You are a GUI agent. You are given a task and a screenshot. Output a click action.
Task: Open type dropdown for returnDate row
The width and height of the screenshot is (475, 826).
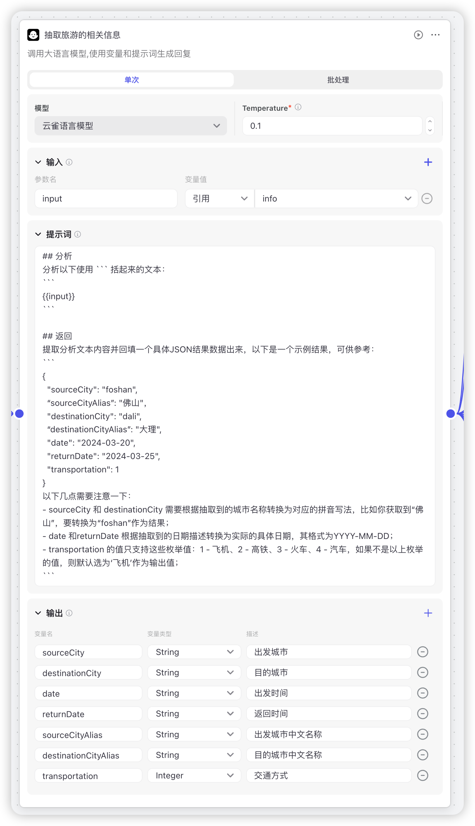(x=194, y=714)
